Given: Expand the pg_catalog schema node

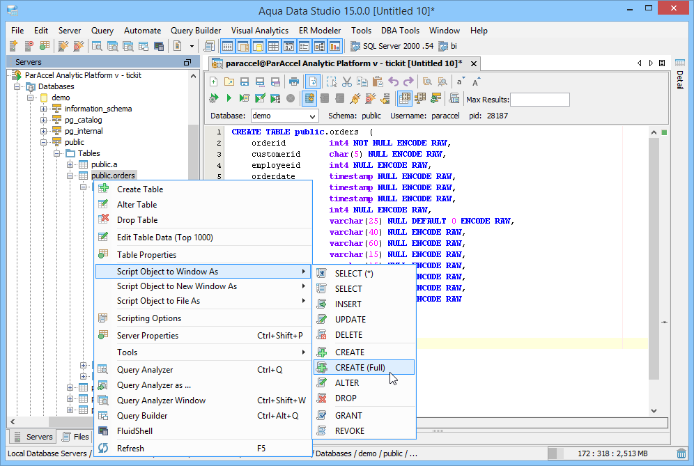Looking at the screenshot, I should [43, 120].
